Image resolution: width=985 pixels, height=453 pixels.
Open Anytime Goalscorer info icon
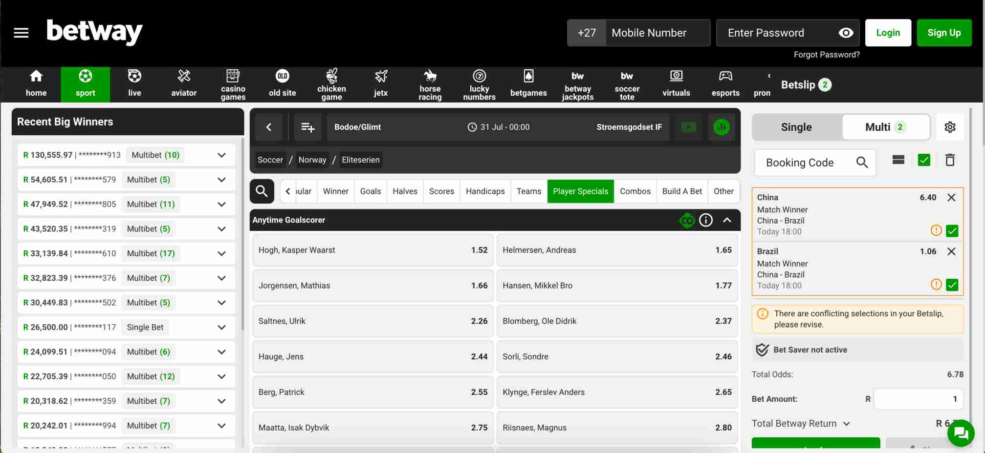[706, 220]
